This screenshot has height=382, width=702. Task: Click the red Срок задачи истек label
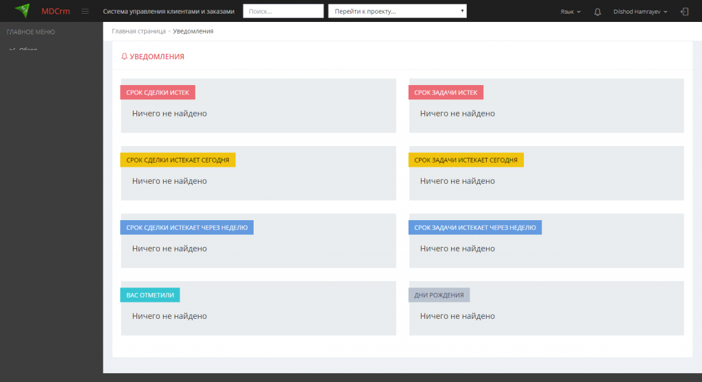click(446, 93)
